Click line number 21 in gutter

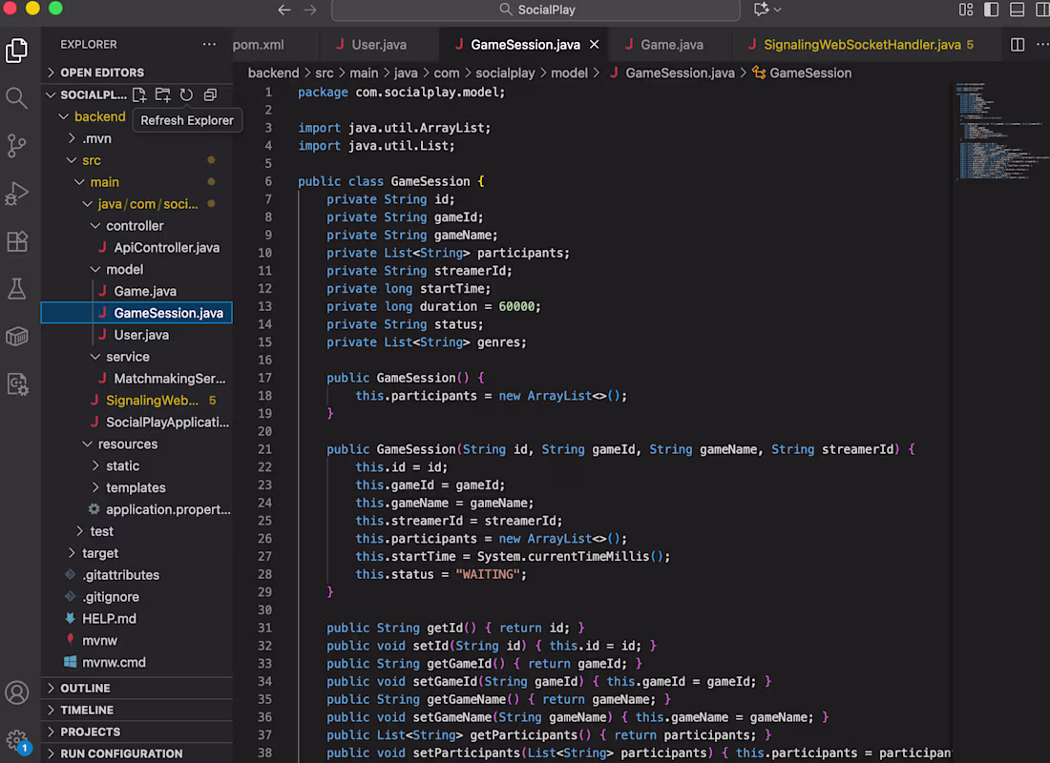(265, 449)
